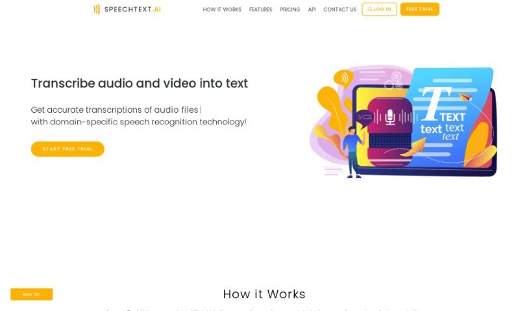Open the FEATURES menu item
Image resolution: width=529 pixels, height=311 pixels.
click(260, 10)
